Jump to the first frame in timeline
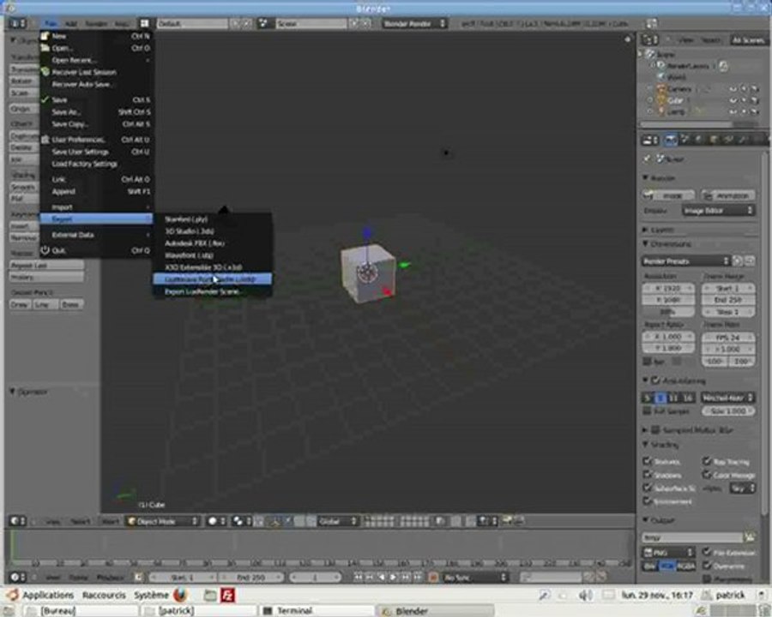 (x=358, y=577)
